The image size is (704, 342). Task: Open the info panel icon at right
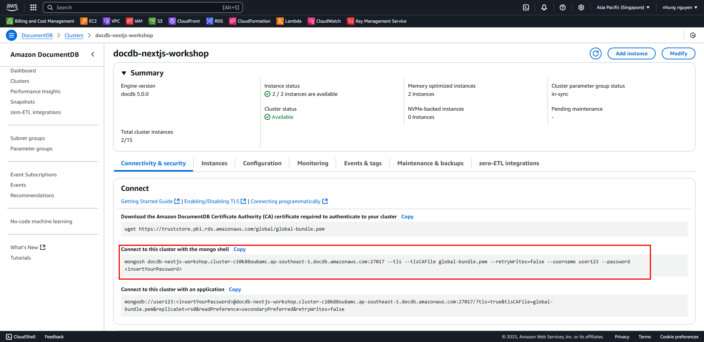click(x=693, y=35)
